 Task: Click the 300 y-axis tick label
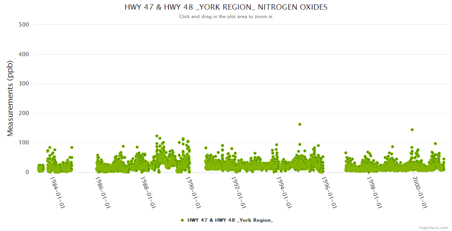(x=24, y=84)
